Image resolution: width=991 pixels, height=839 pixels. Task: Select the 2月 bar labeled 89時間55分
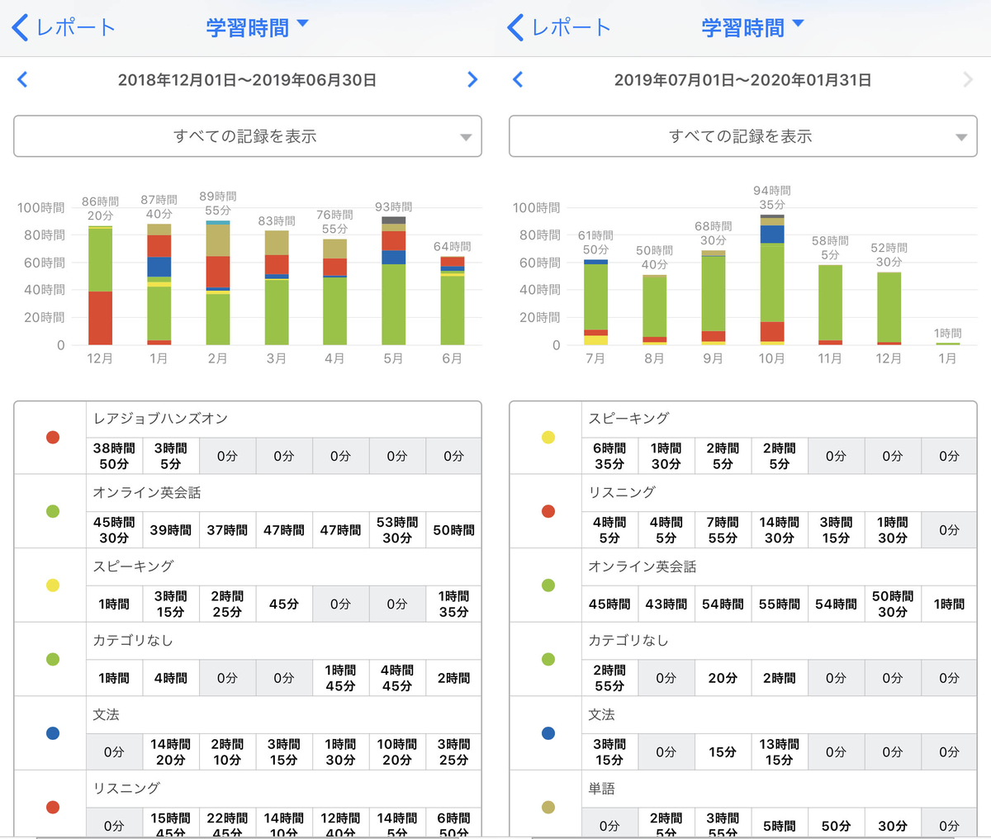pos(217,282)
